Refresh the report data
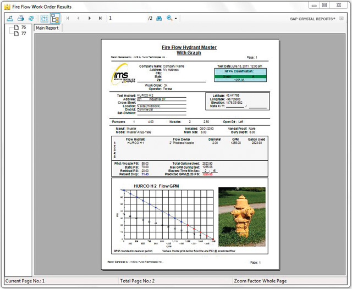This screenshot has height=289, width=352. pos(30,18)
